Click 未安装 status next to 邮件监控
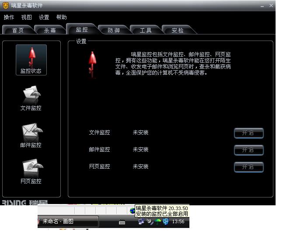Image resolution: width=290 pixels, height=238 pixels. (140, 150)
